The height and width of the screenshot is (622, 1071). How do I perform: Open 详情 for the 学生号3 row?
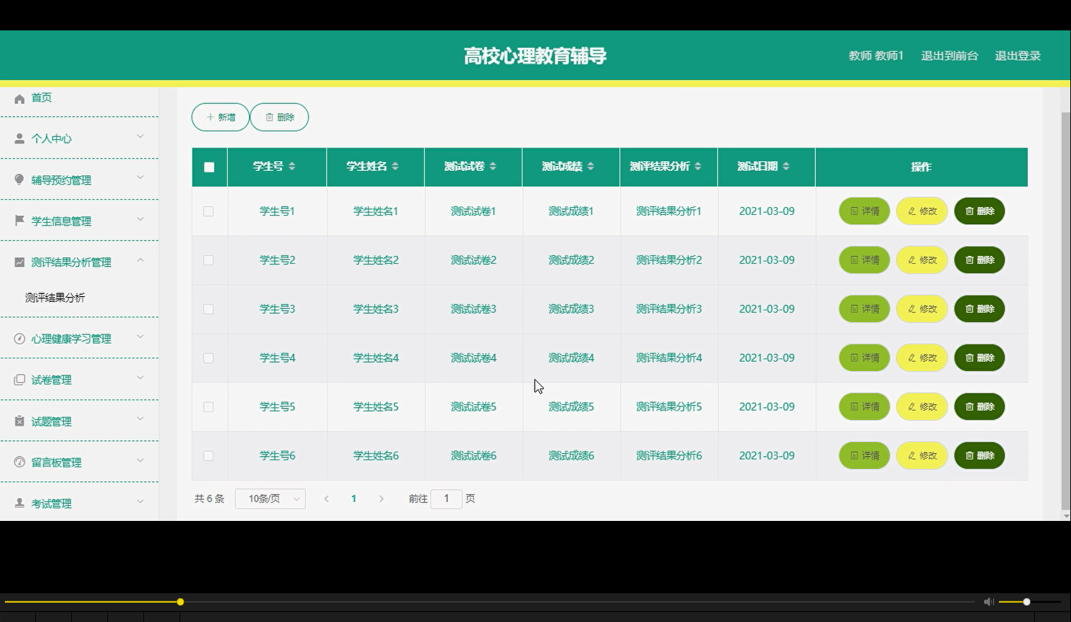tap(863, 309)
